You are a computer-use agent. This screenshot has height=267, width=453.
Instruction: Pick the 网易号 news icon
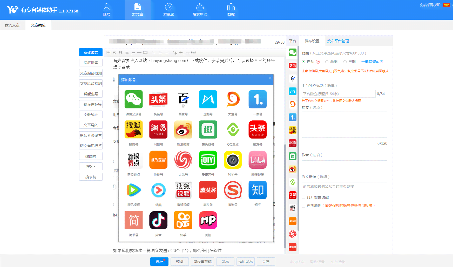click(x=158, y=129)
